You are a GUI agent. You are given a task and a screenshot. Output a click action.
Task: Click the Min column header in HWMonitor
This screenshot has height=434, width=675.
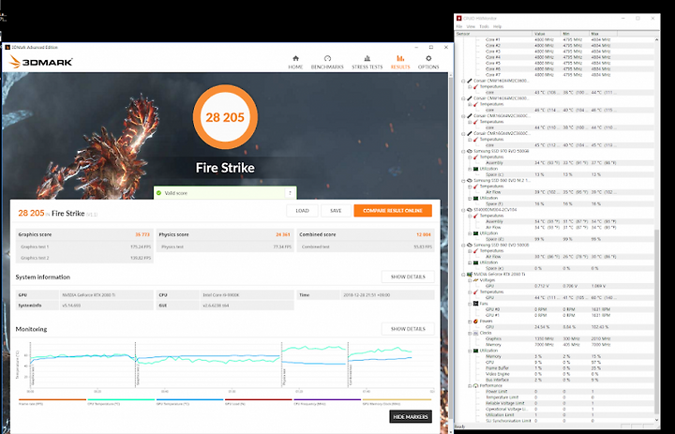[x=575, y=34]
